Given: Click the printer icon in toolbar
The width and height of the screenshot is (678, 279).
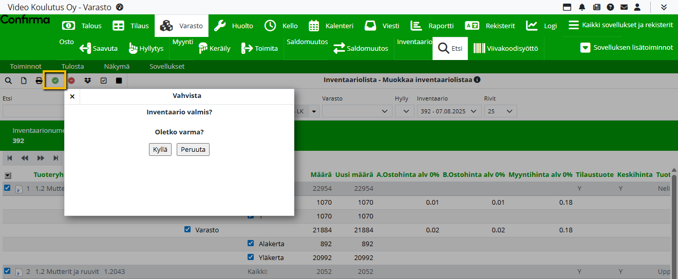Looking at the screenshot, I should (39, 81).
